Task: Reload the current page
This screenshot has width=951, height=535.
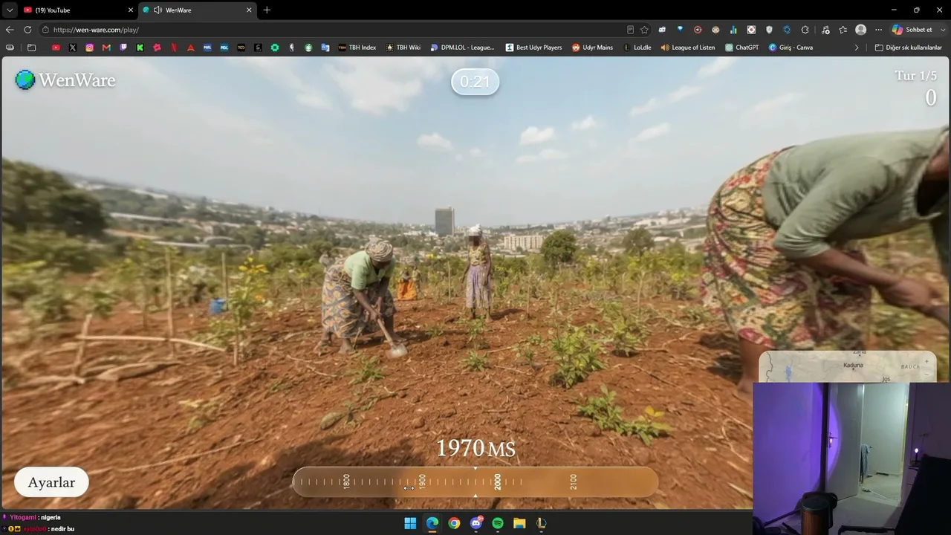Action: [x=27, y=30]
